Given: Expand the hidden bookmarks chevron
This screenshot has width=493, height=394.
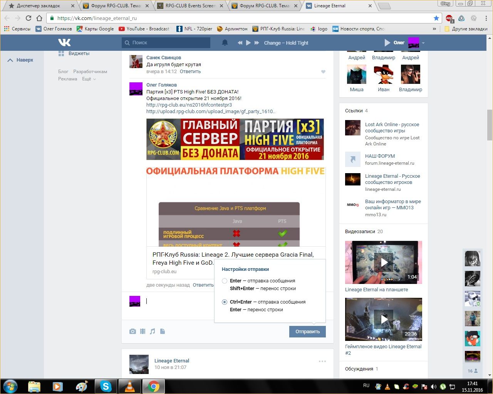Looking at the screenshot, I should click(434, 29).
